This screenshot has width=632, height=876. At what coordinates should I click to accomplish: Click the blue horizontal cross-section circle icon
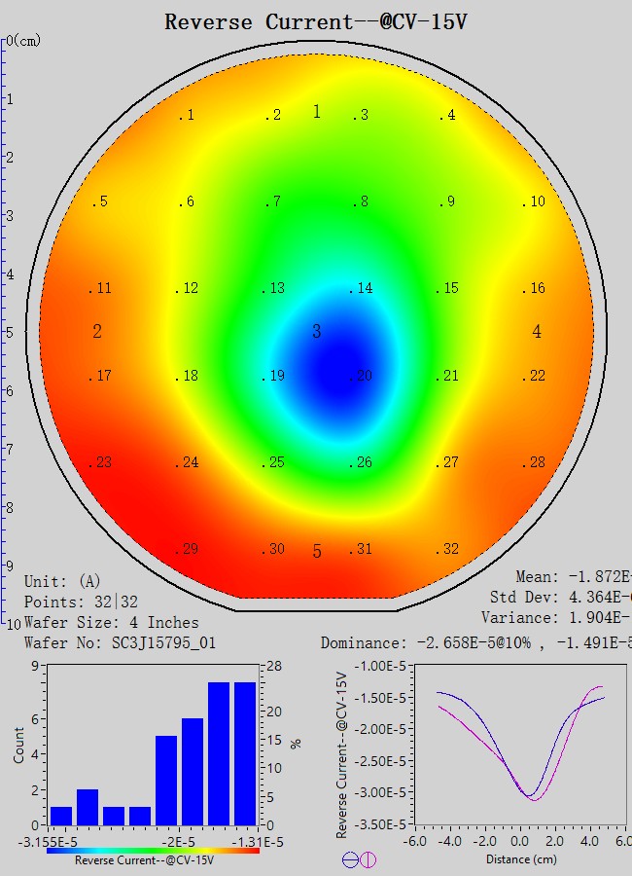(x=349, y=859)
